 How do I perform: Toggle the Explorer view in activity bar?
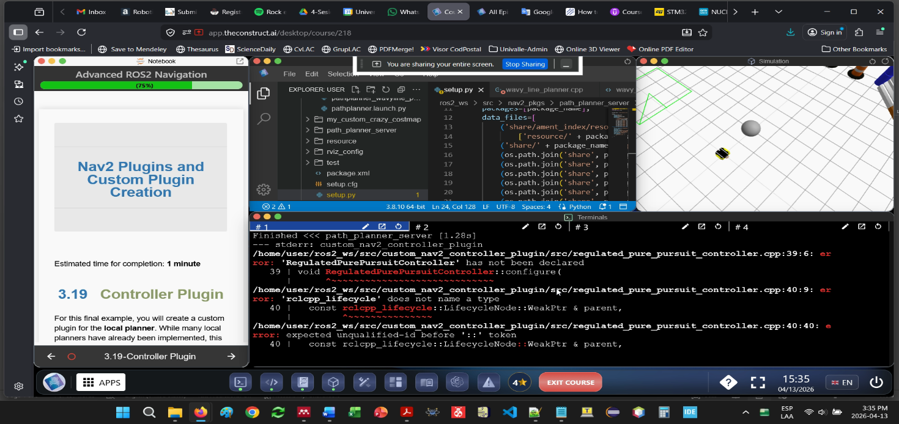264,93
